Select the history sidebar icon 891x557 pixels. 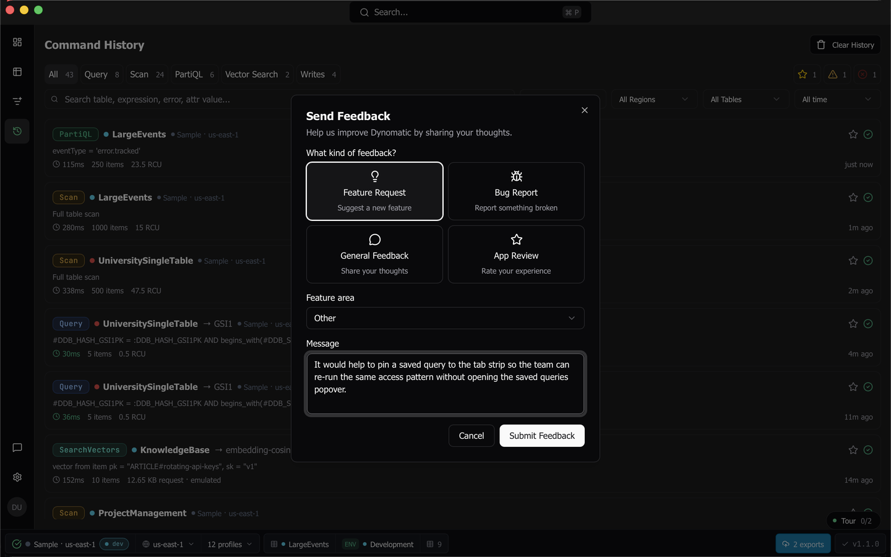tap(17, 131)
